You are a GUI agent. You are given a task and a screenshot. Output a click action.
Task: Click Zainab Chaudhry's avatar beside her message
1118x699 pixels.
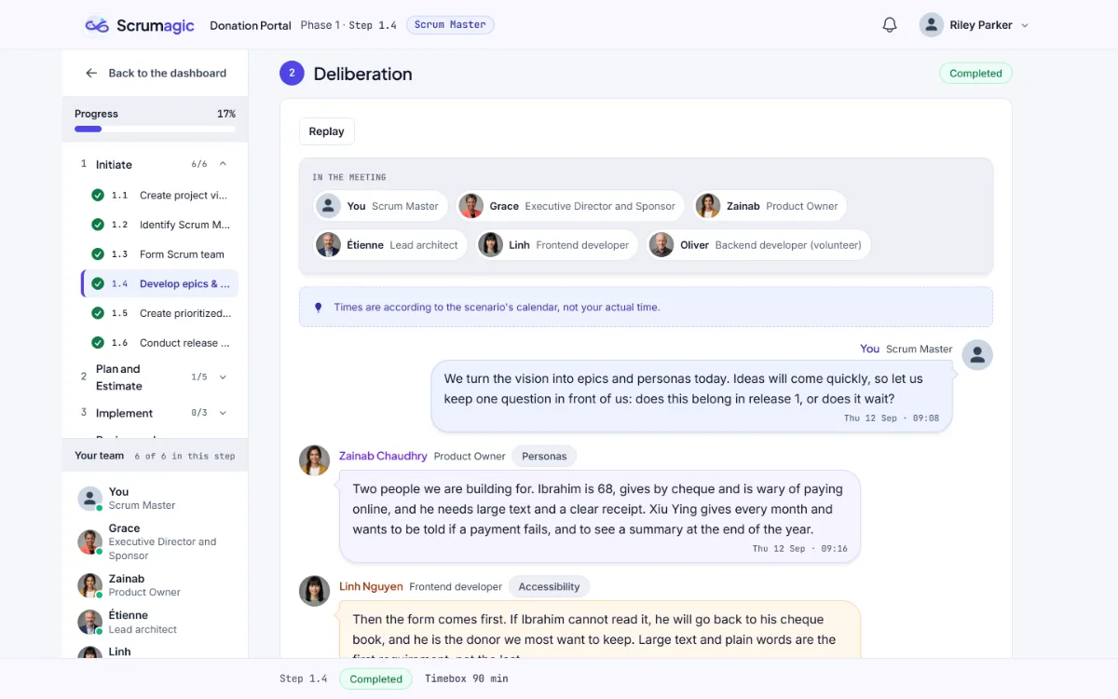[314, 460]
